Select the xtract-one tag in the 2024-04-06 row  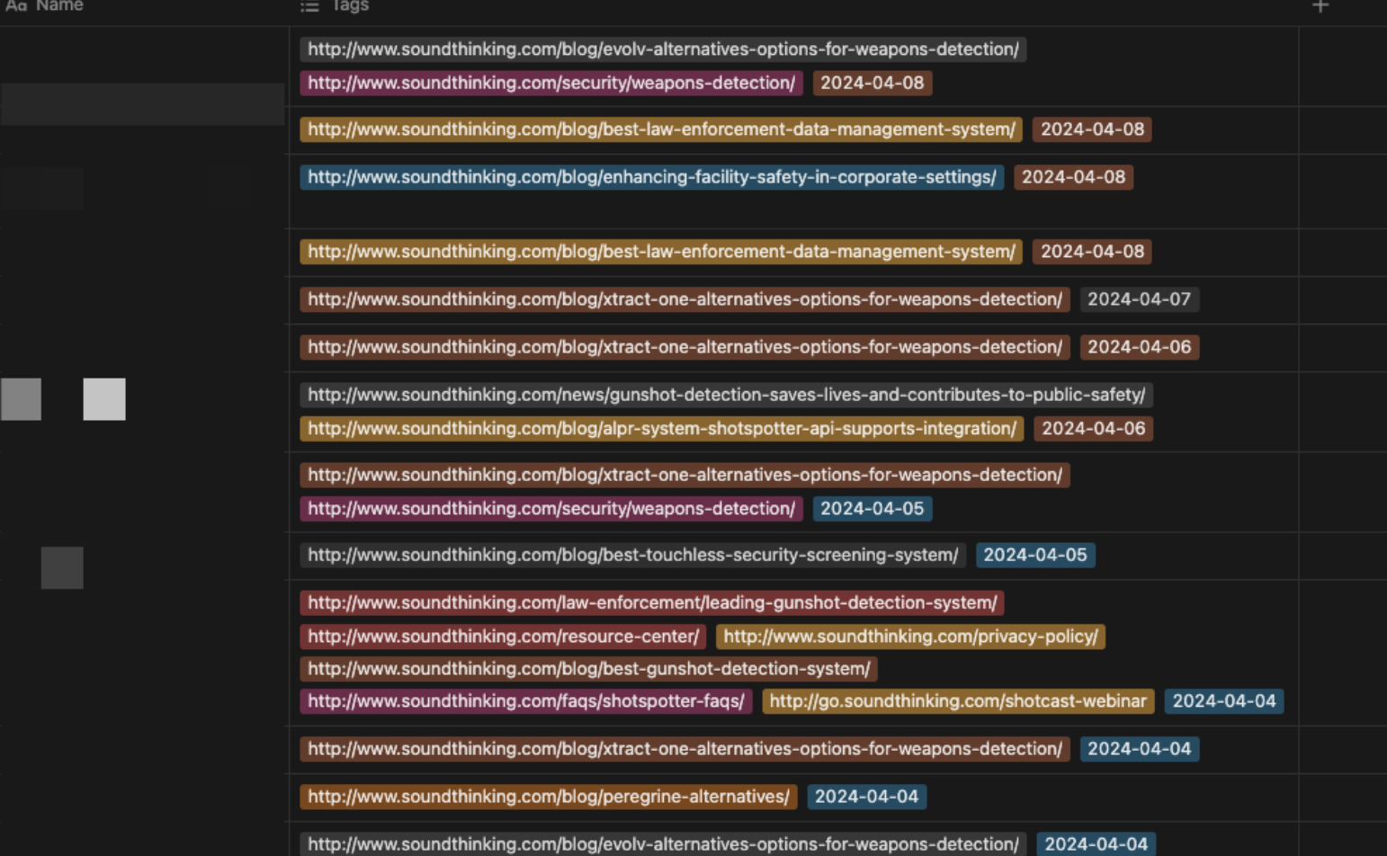(x=685, y=347)
